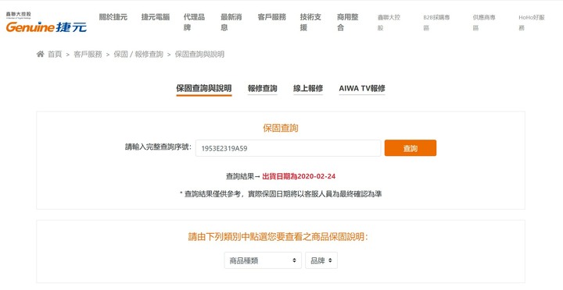The width and height of the screenshot is (563, 290).
Task: Expand the 品牌 dropdown
Action: [x=321, y=260]
